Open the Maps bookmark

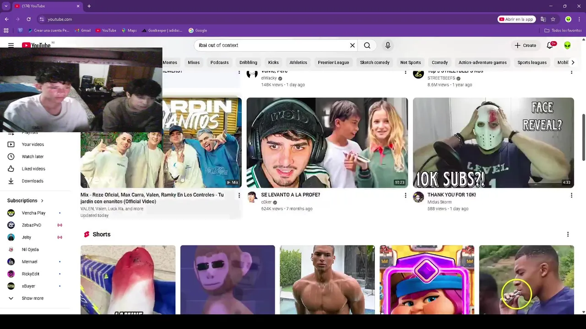click(x=129, y=31)
